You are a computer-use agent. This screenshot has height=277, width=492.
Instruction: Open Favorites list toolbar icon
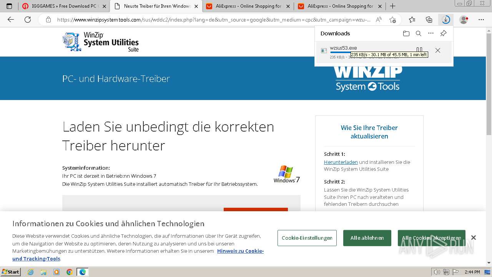(412, 20)
